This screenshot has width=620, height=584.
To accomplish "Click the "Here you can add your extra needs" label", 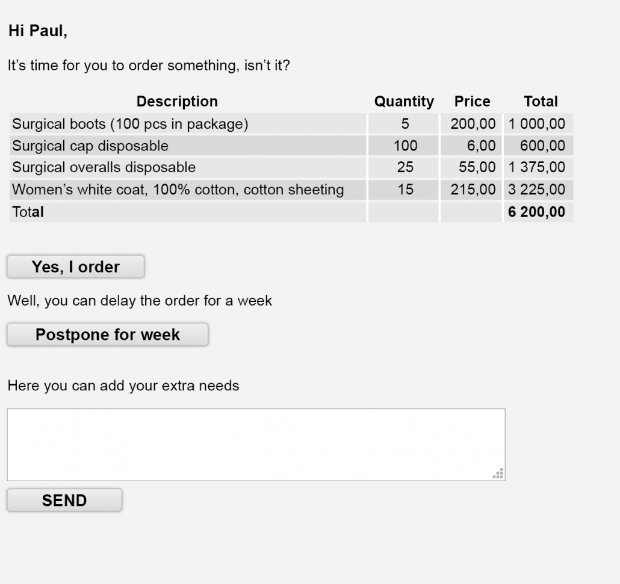I will (x=123, y=386).
